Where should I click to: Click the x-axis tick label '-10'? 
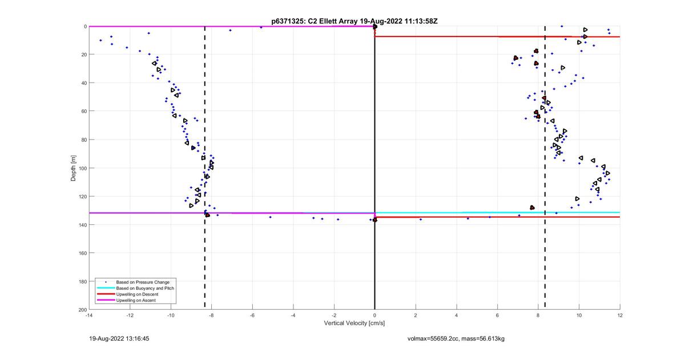[x=170, y=314]
